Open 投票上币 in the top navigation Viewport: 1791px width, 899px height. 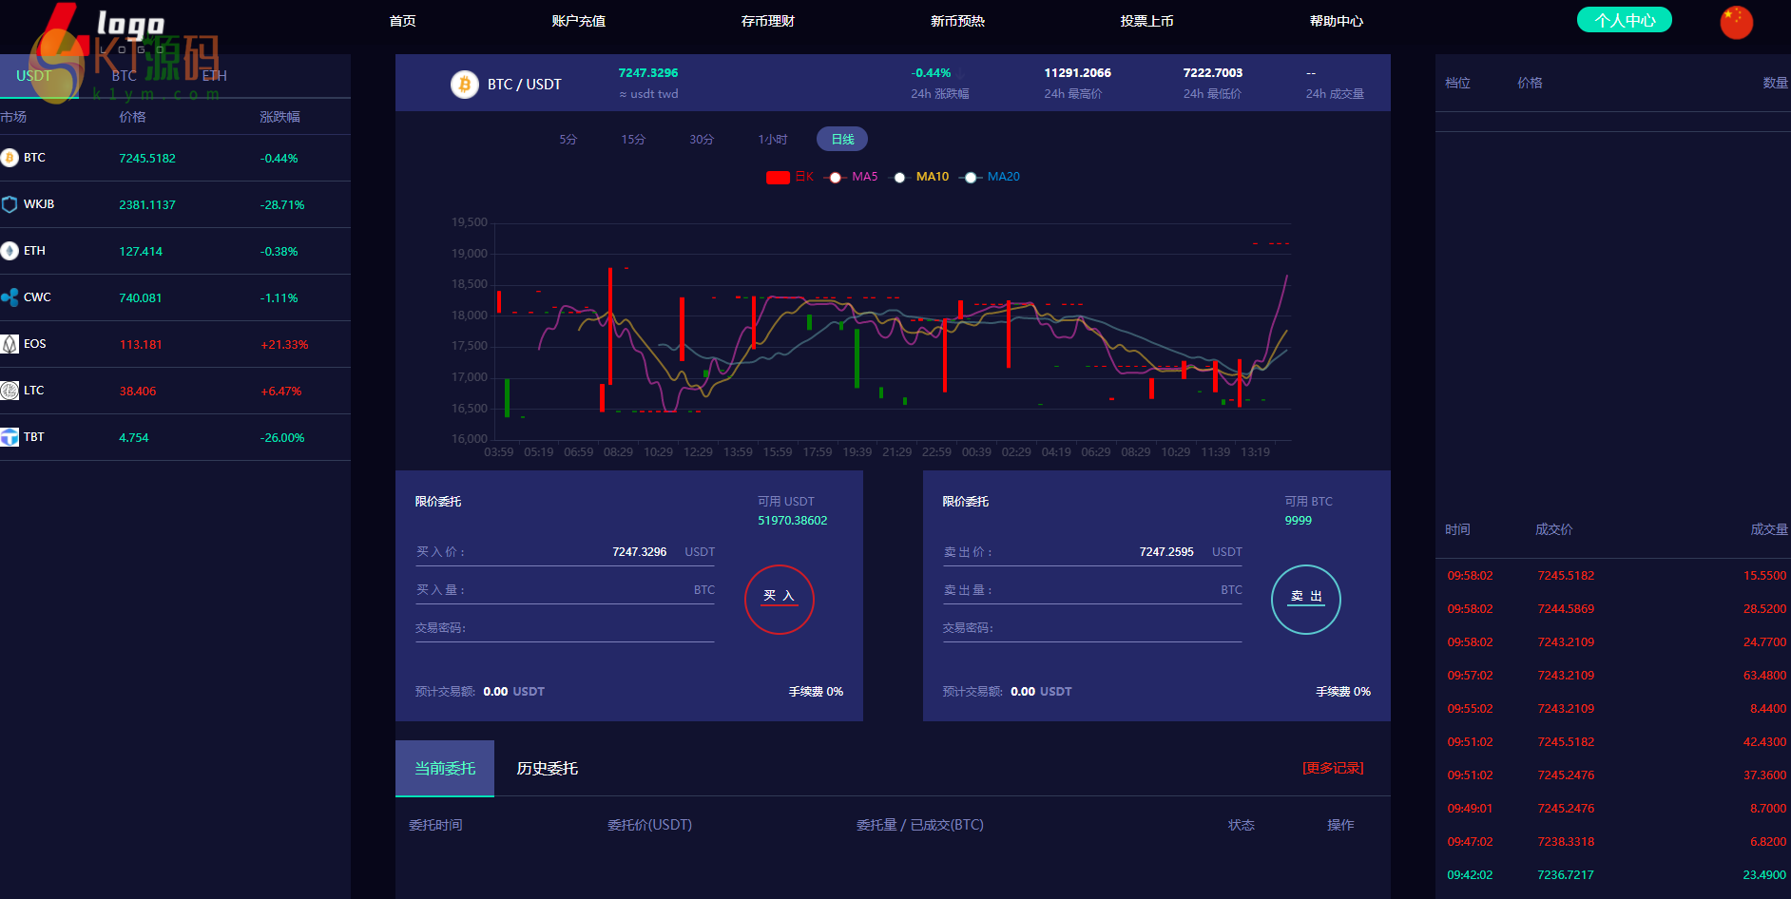(1147, 21)
